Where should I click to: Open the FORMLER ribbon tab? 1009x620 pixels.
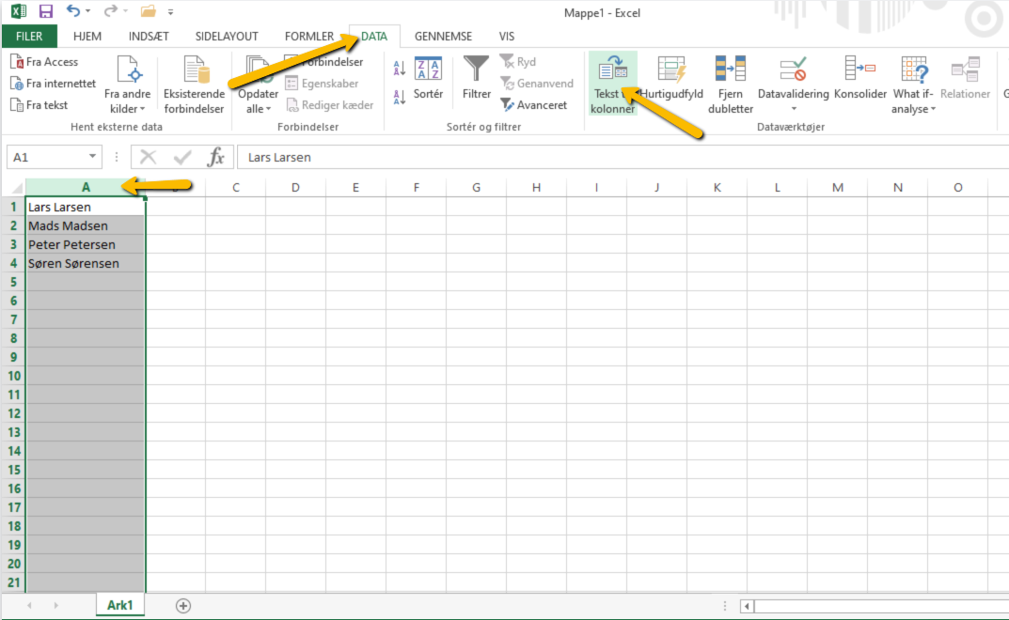click(308, 37)
